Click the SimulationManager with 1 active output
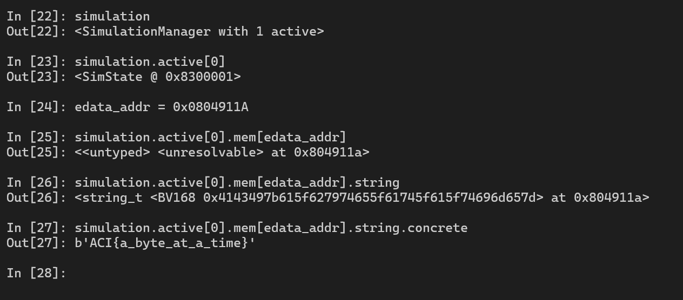Viewport: 683px width, 300px height. tap(199, 31)
